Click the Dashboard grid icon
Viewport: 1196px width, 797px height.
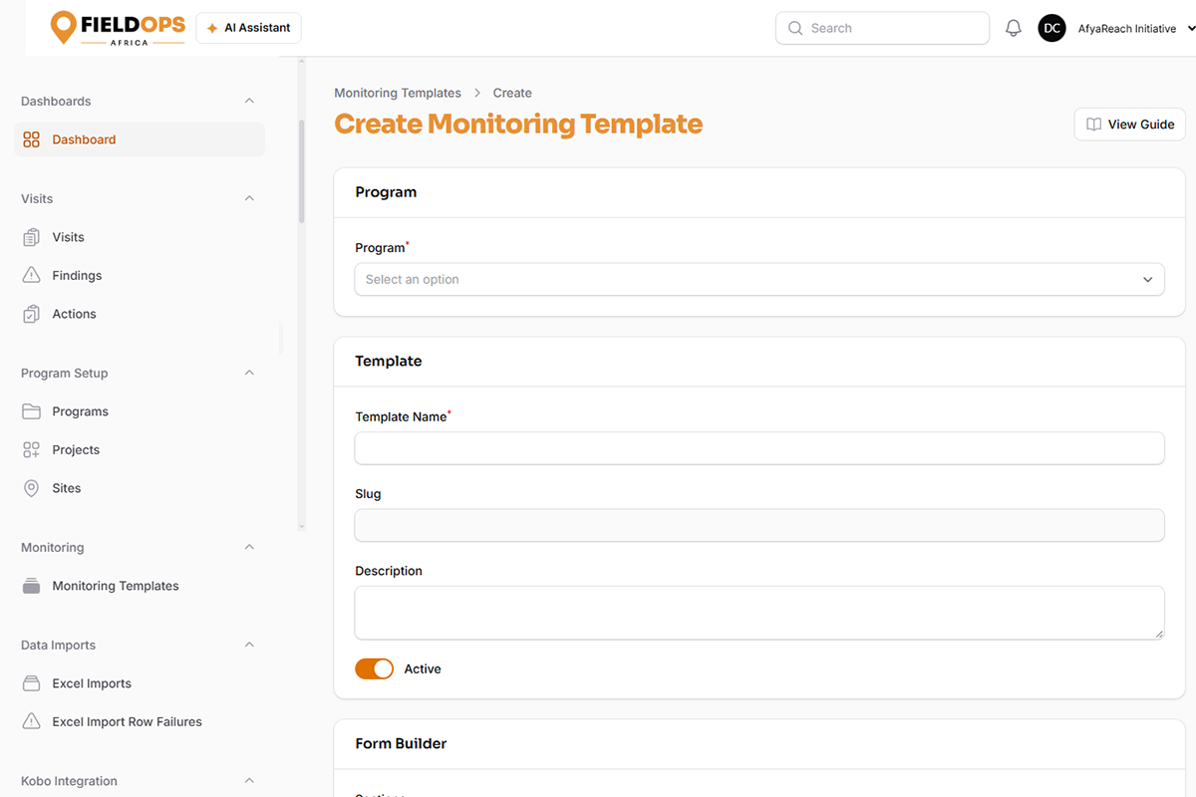click(x=32, y=139)
